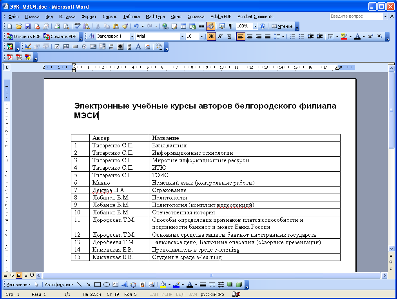Viewport: 397px width, 299px height.
Task: Click the font color A swatch
Action: 357,36
